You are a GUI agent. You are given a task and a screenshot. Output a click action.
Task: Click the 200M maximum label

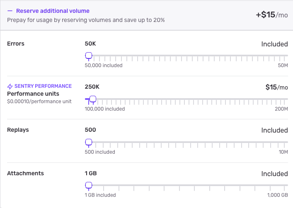coord(281,109)
